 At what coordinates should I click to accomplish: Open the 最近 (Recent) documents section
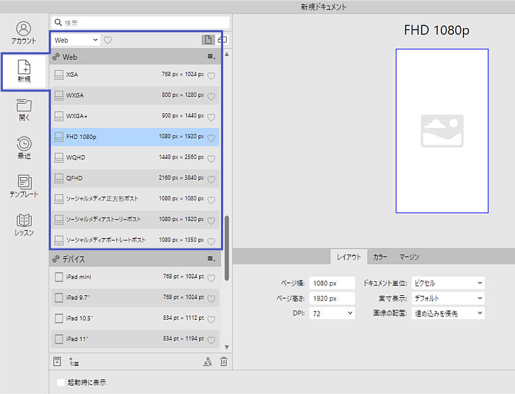(x=24, y=148)
